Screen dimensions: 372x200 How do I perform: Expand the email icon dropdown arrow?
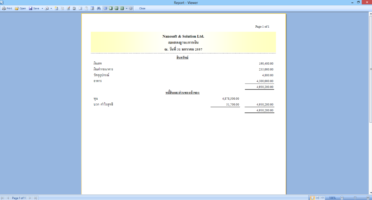(x=51, y=8)
